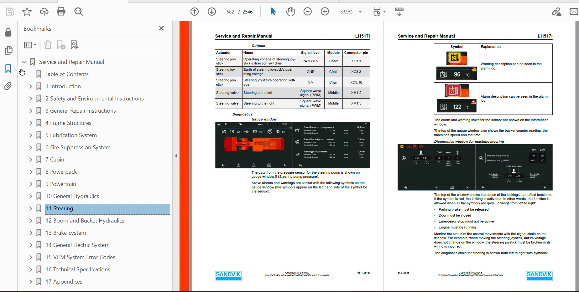Open the 7 Cabin bookmark
Image resolution: width=579 pixels, height=292 pixels.
[55, 160]
